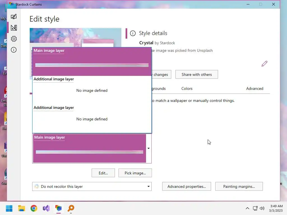Viewport: 287px width, 215px height.
Task: Click the network tray icon
Action: (255, 208)
